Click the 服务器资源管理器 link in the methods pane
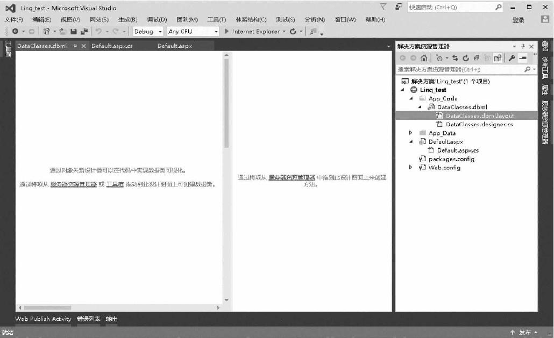This screenshot has height=338, width=554. tap(292, 177)
